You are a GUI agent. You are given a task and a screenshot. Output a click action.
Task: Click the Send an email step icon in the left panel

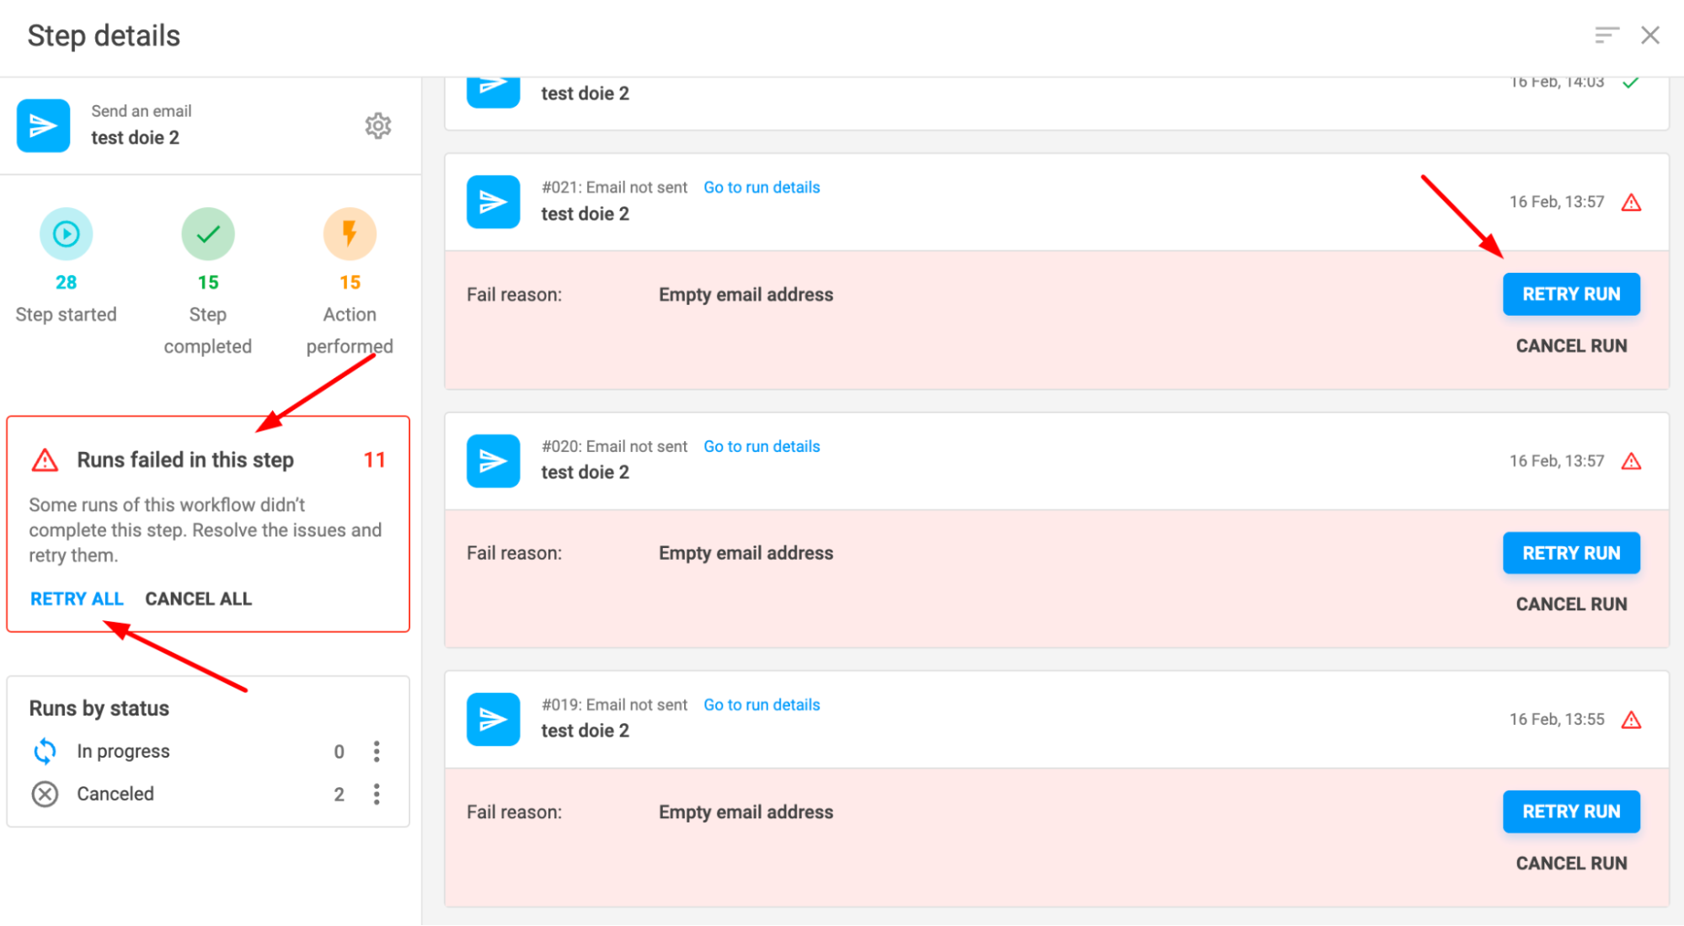[x=44, y=125]
